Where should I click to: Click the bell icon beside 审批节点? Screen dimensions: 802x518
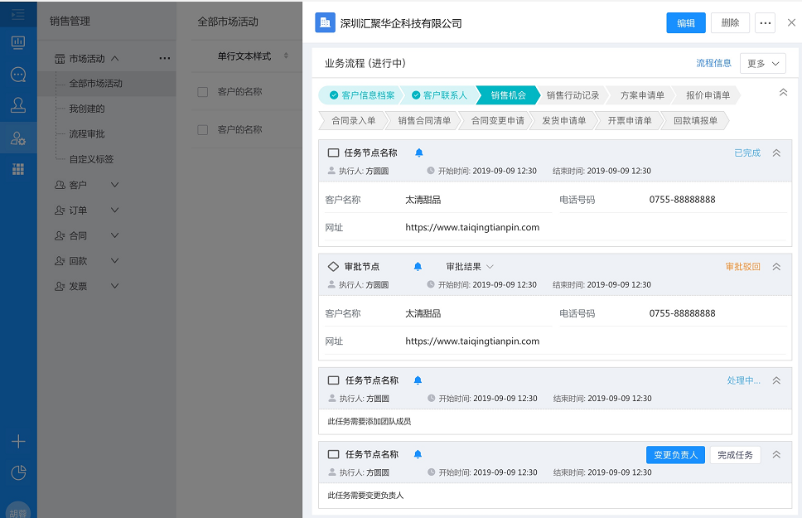tap(418, 267)
